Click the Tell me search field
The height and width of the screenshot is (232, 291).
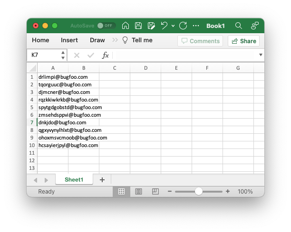click(x=142, y=40)
